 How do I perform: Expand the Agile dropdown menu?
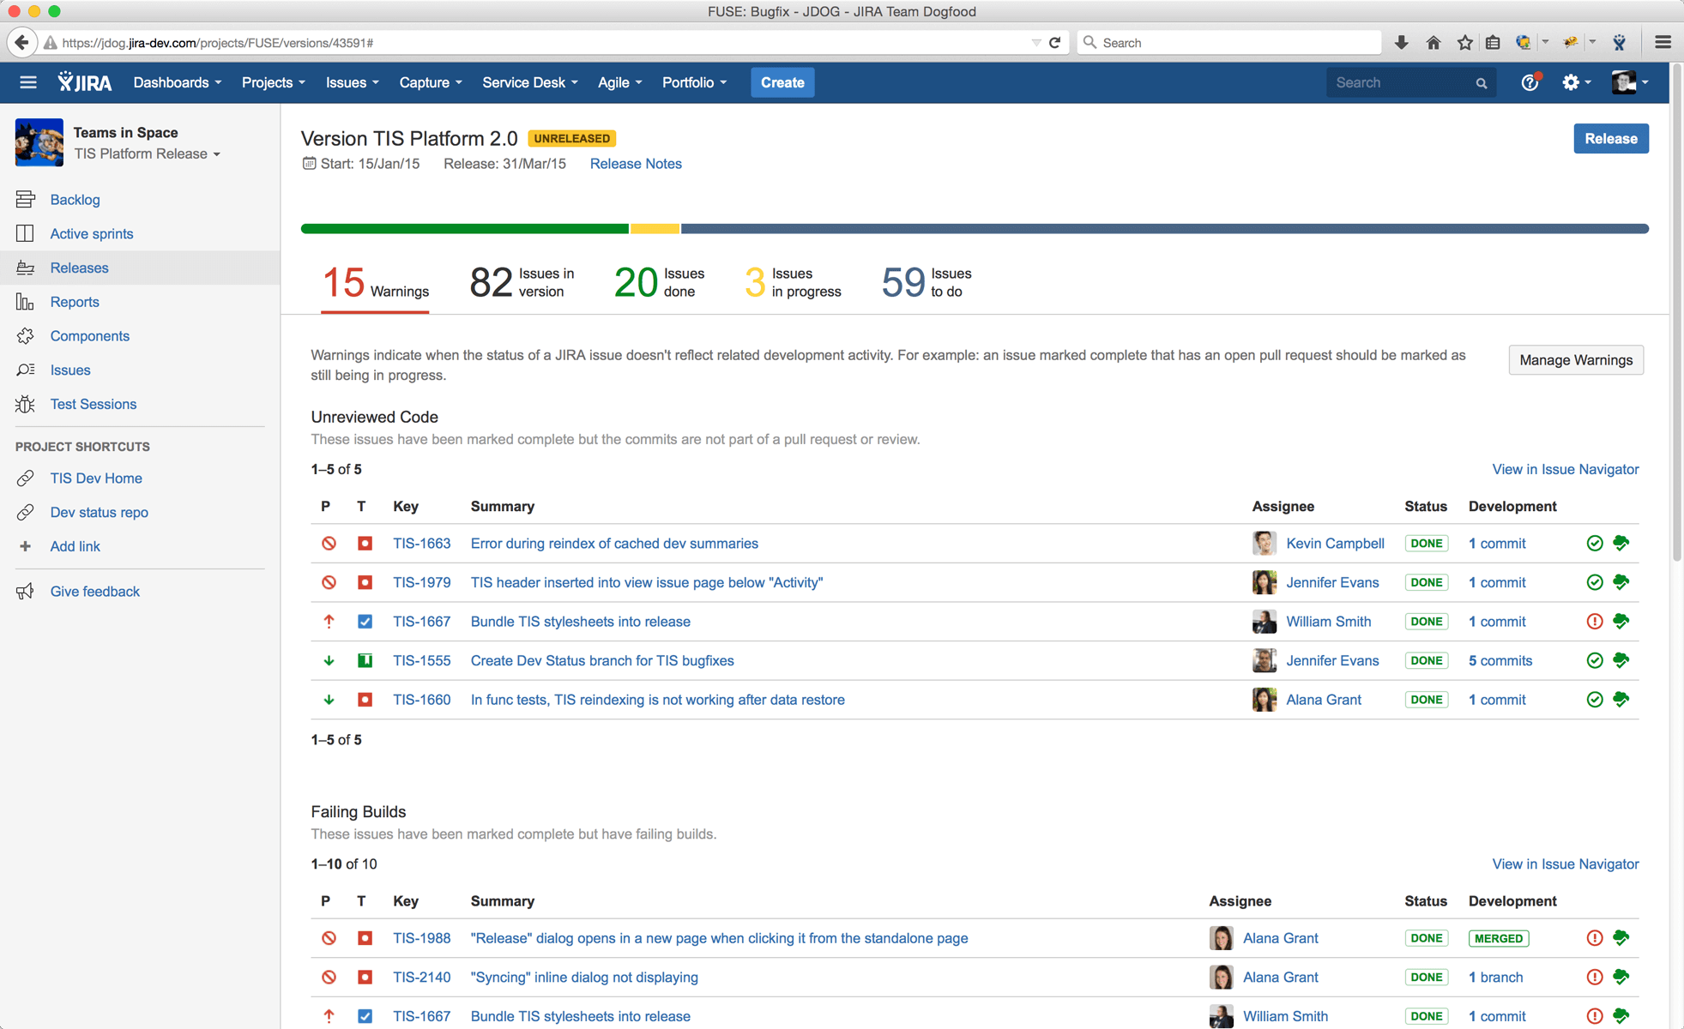pos(619,83)
